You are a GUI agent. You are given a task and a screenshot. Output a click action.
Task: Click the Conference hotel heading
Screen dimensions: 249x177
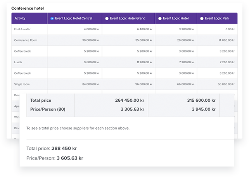pyautogui.click(x=28, y=8)
